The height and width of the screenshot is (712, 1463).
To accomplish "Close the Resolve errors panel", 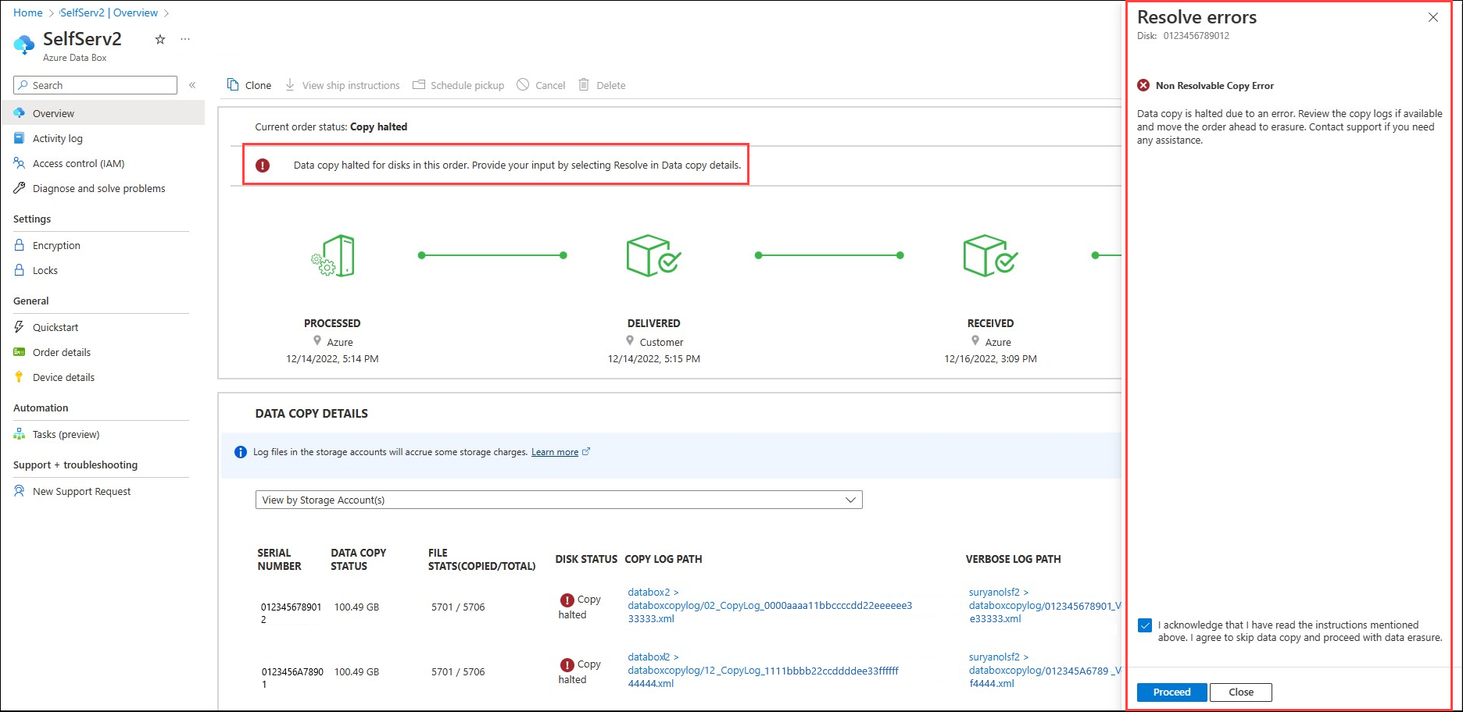I will tap(1433, 17).
